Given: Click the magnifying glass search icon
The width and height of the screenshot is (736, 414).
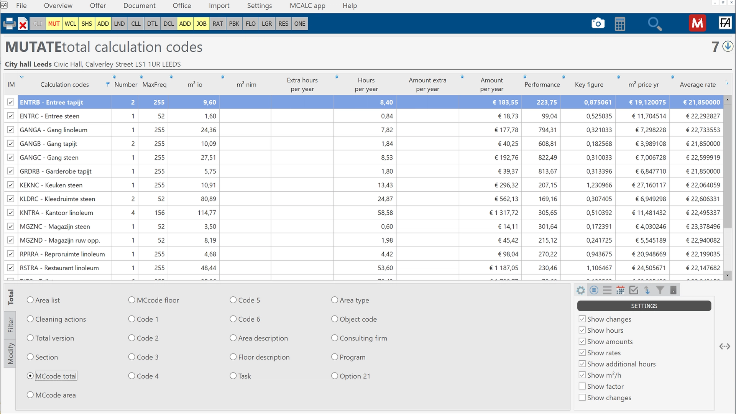Looking at the screenshot, I should point(654,24).
